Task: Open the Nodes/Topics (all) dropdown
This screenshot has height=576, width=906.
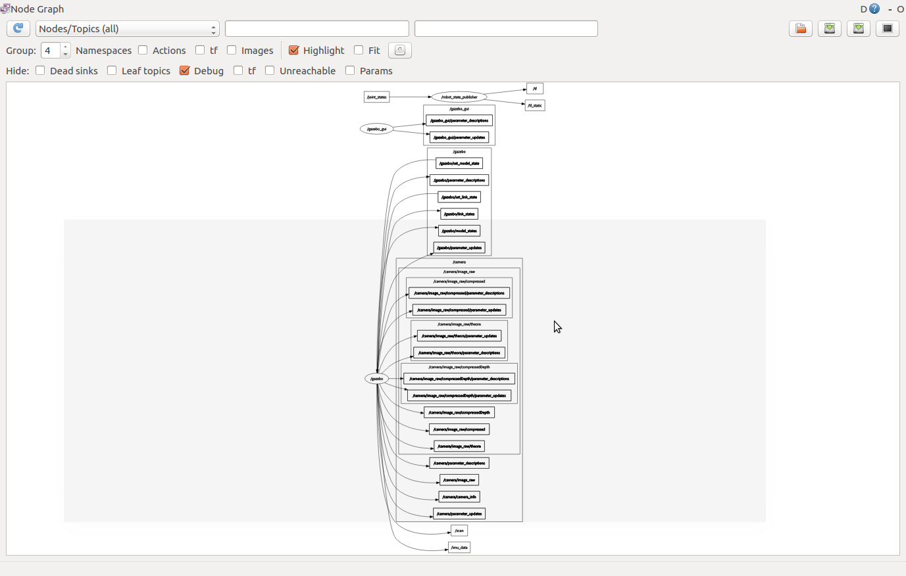Action: pyautogui.click(x=127, y=28)
